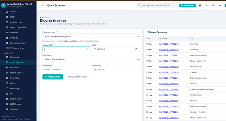Open the GST Returns file icon

click(x=7, y=104)
